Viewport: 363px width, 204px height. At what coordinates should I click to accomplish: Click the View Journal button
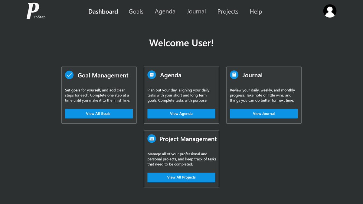coord(263,113)
